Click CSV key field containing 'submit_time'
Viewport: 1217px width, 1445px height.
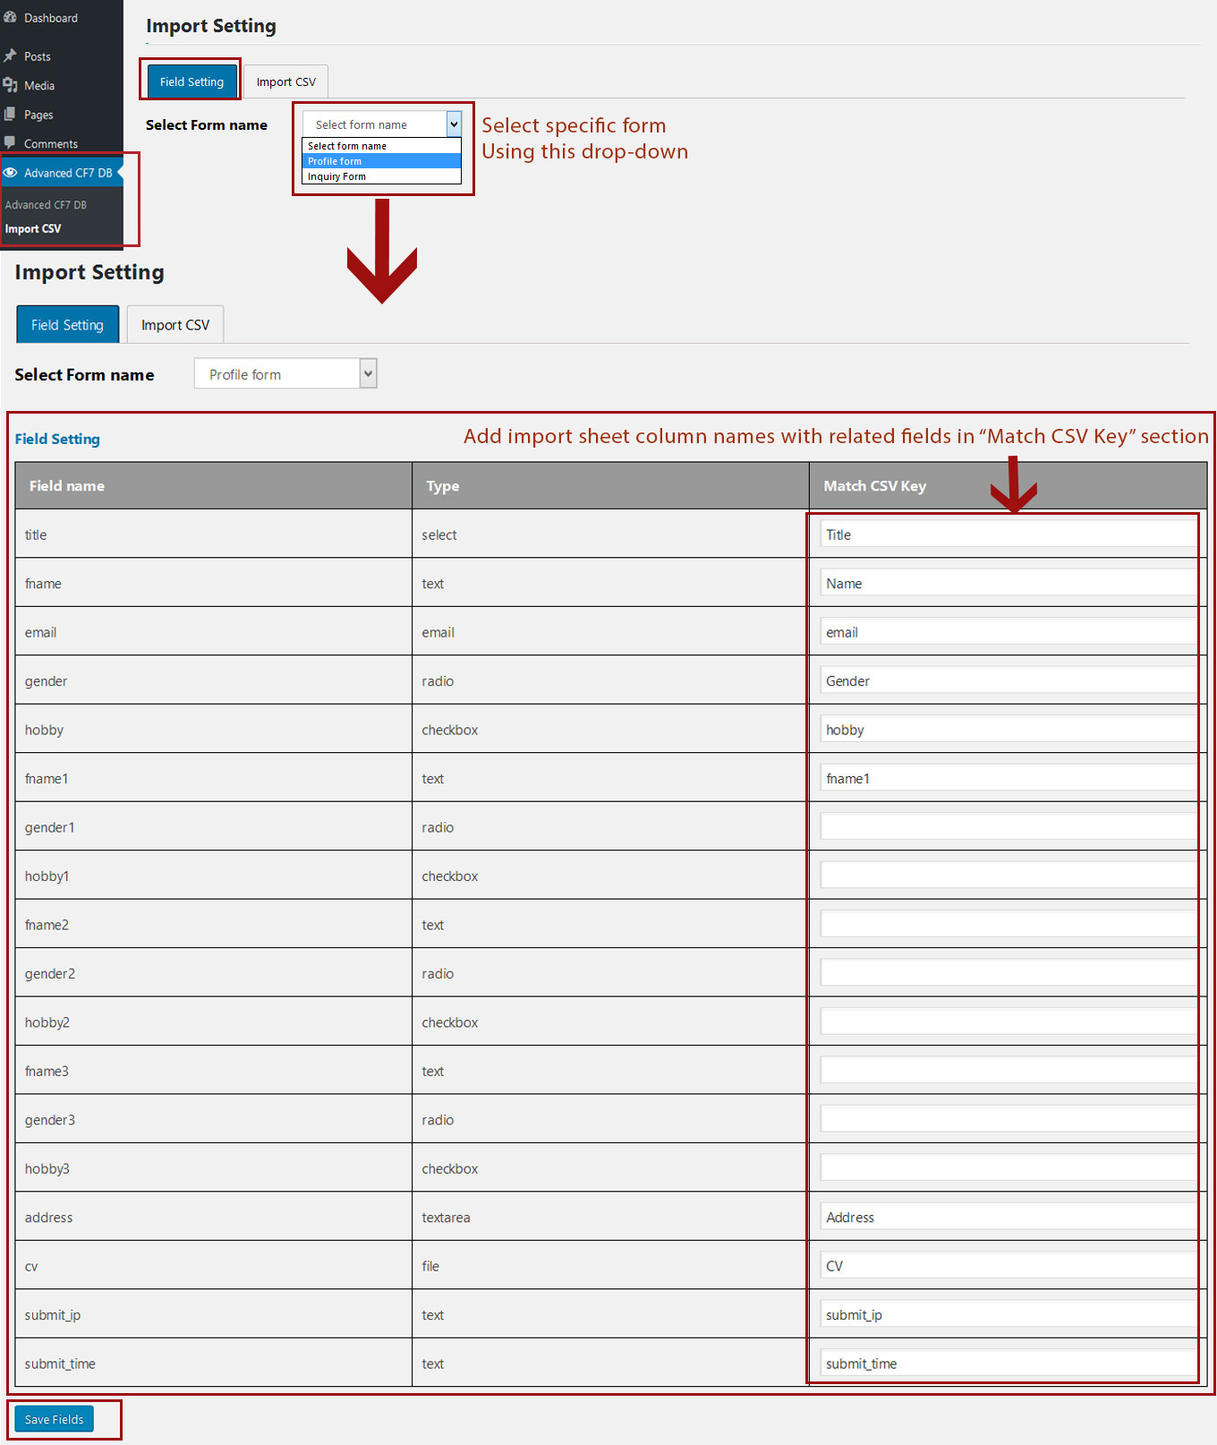pyautogui.click(x=1008, y=1363)
